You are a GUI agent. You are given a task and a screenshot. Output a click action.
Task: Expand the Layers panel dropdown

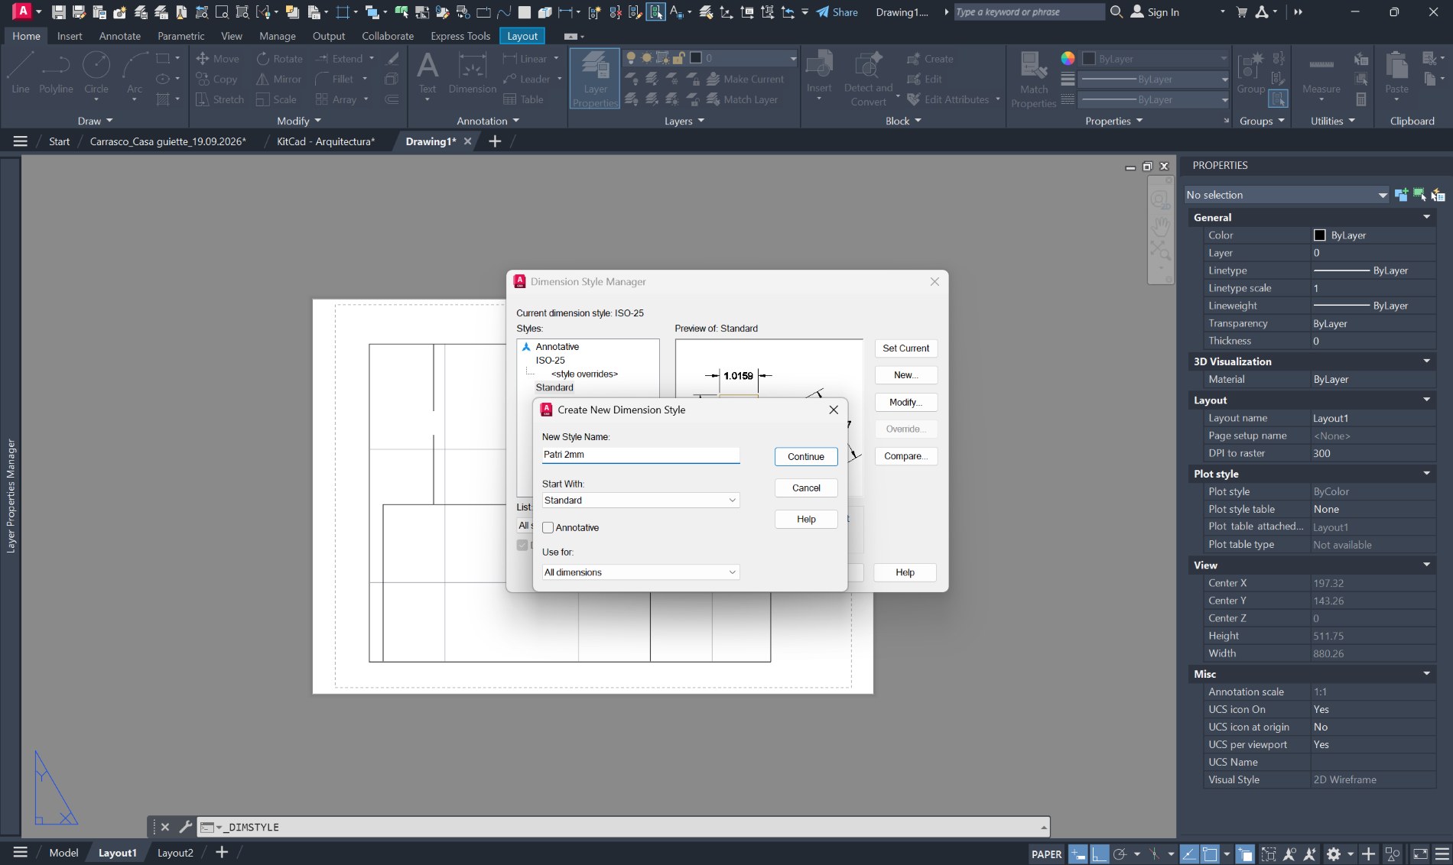click(x=684, y=121)
